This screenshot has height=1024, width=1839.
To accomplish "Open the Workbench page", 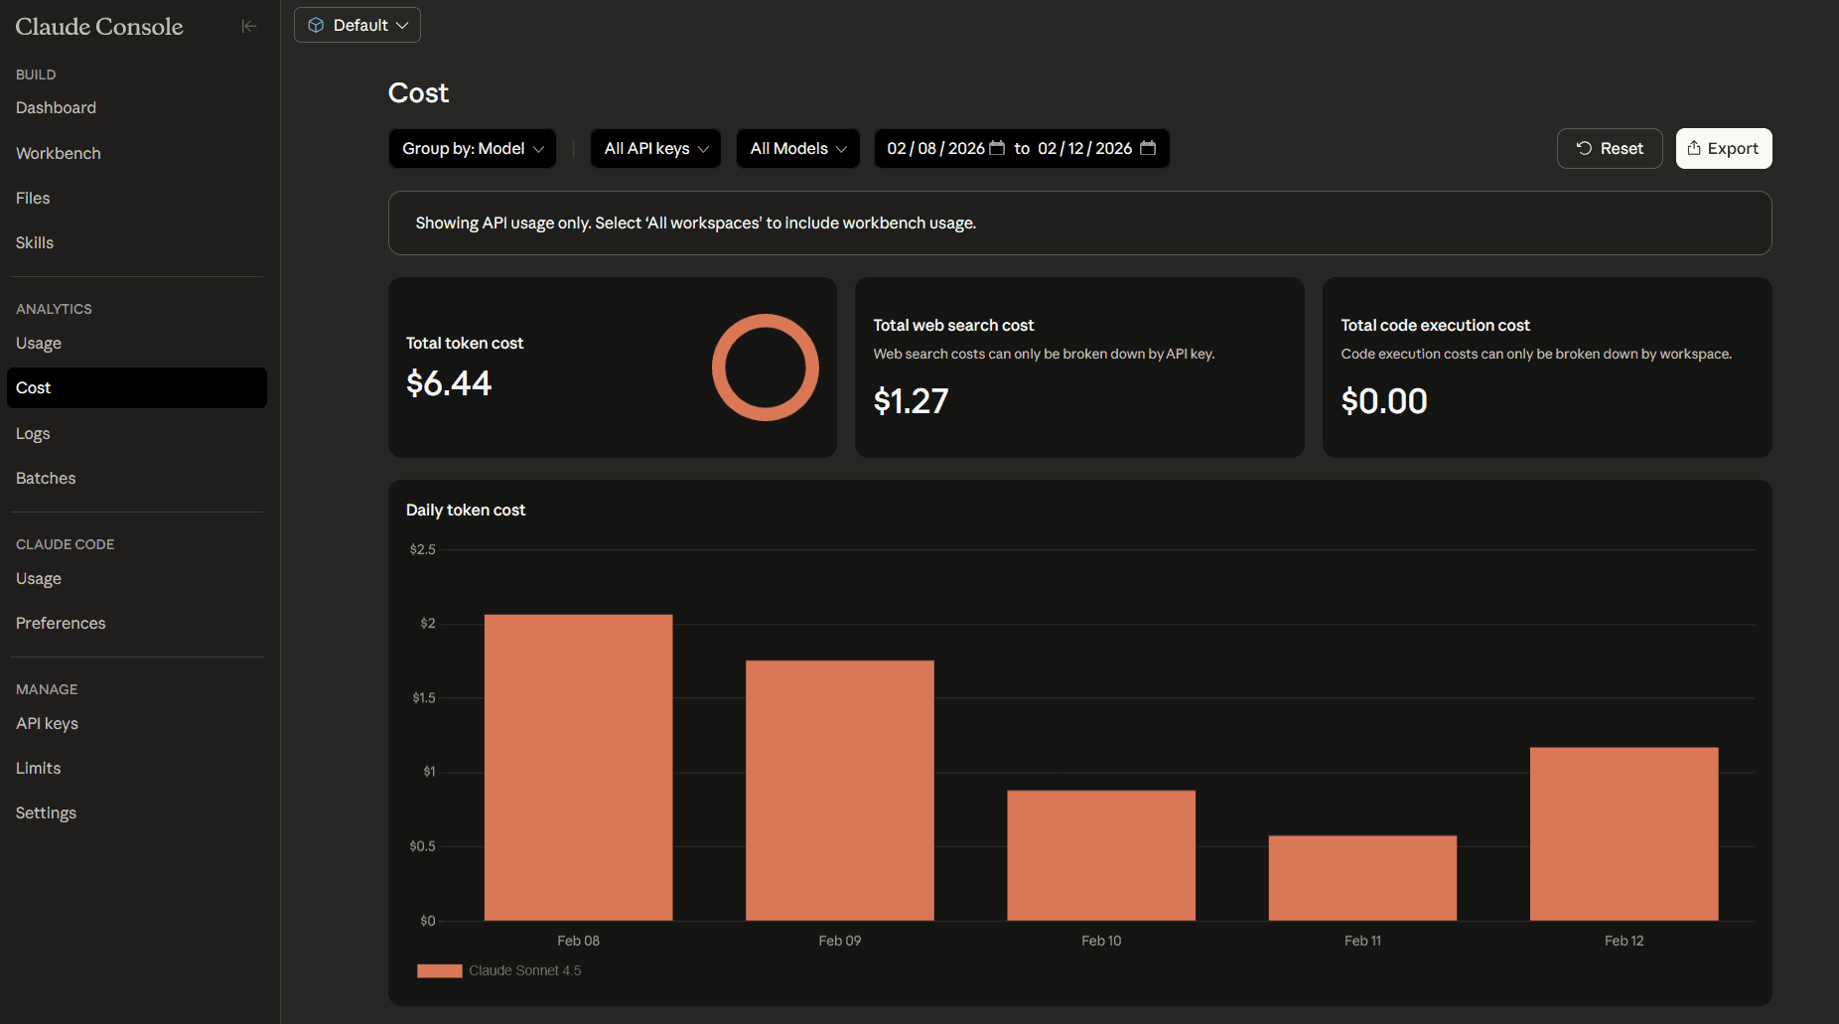I will coord(59,153).
